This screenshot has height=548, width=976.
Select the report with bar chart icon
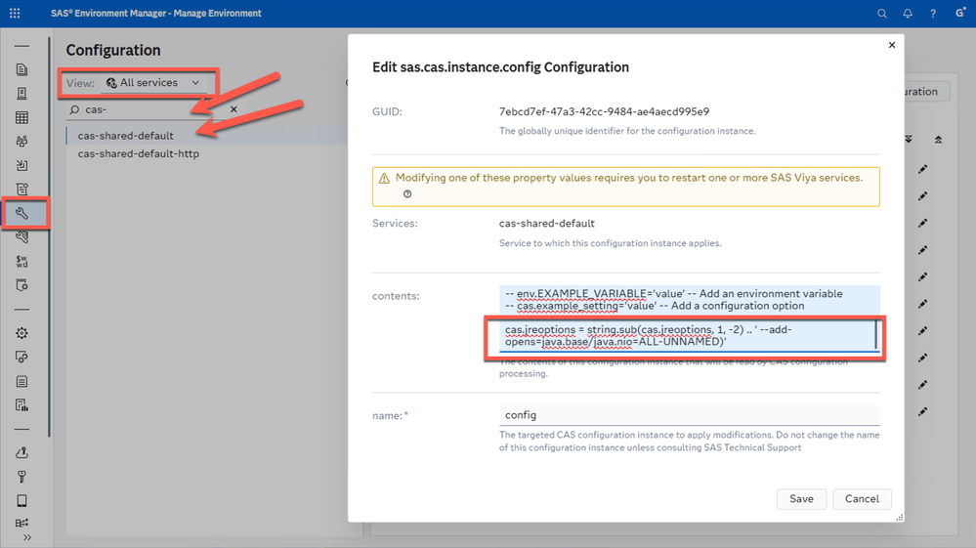[x=21, y=405]
